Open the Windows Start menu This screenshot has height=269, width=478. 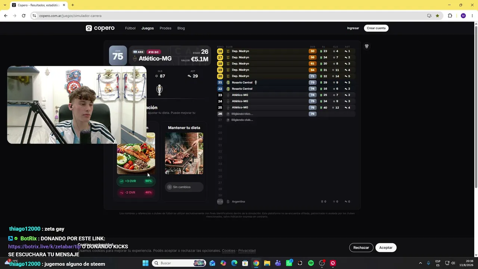(145, 263)
